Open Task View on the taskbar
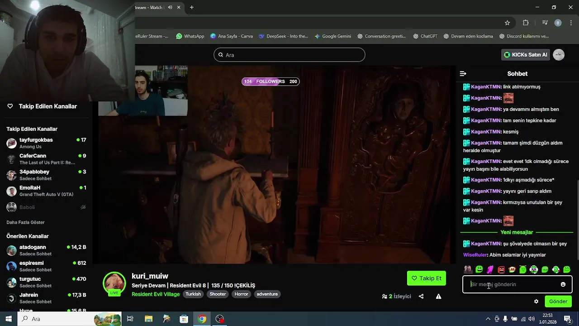The height and width of the screenshot is (326, 579). [130, 319]
